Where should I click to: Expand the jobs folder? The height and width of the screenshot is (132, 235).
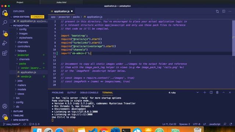click(x=20, y=81)
